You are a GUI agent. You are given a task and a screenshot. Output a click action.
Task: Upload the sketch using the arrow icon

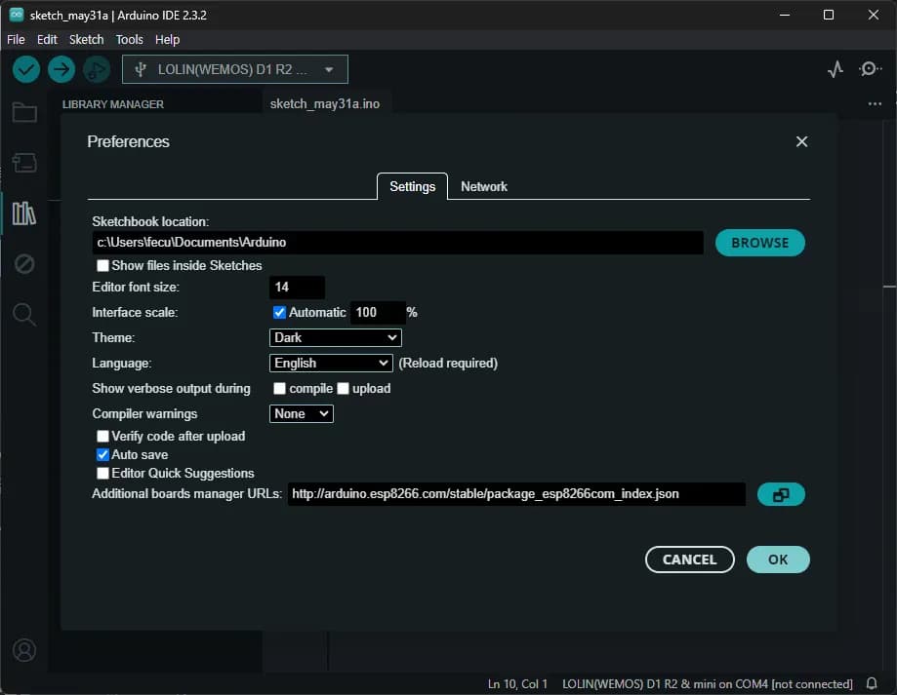tap(61, 69)
